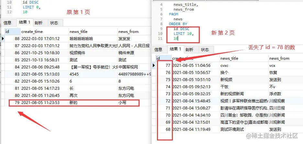The width and height of the screenshot is (303, 144).
Task: Click the news_from column header above vcx
Action: click(286, 58)
